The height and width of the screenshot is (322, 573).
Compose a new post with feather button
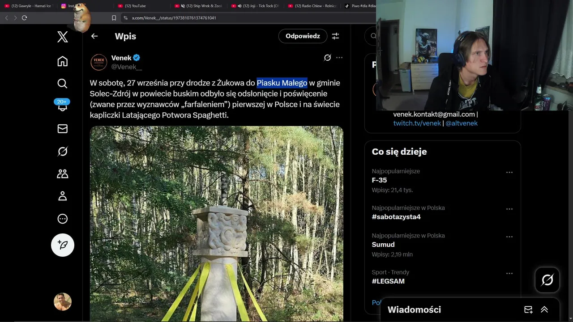63,245
